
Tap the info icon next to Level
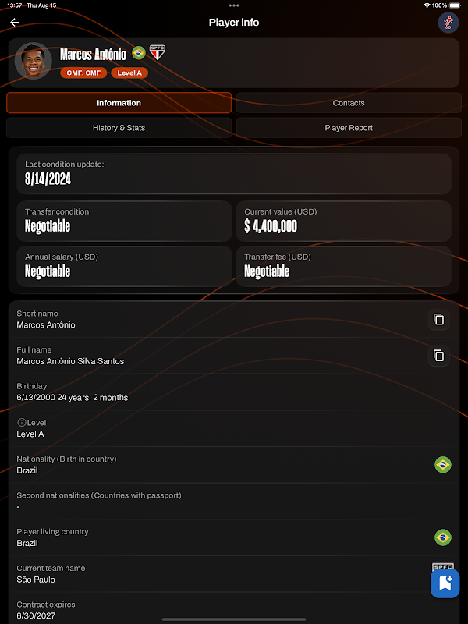click(22, 422)
